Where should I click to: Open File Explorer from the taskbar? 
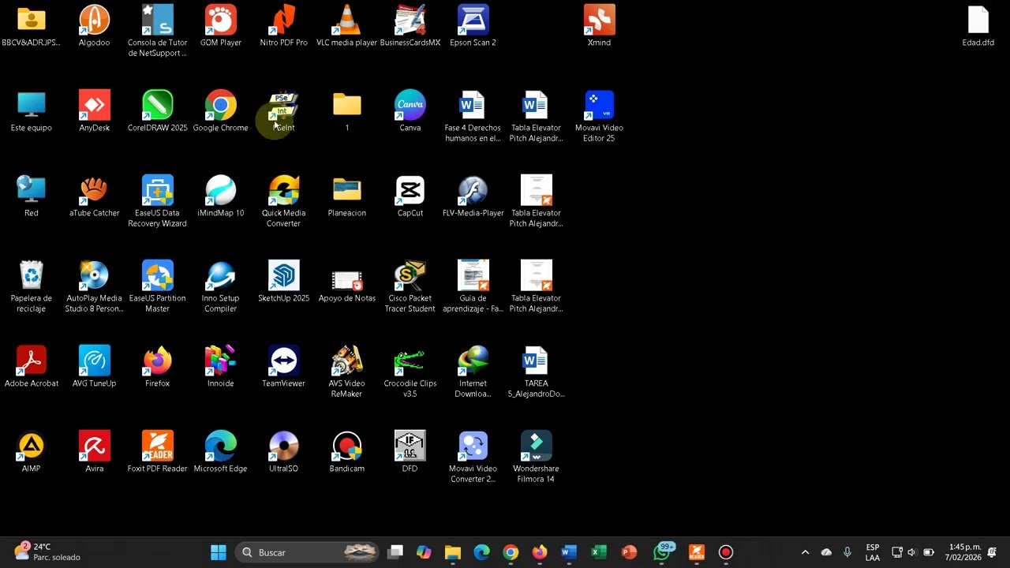pos(453,552)
